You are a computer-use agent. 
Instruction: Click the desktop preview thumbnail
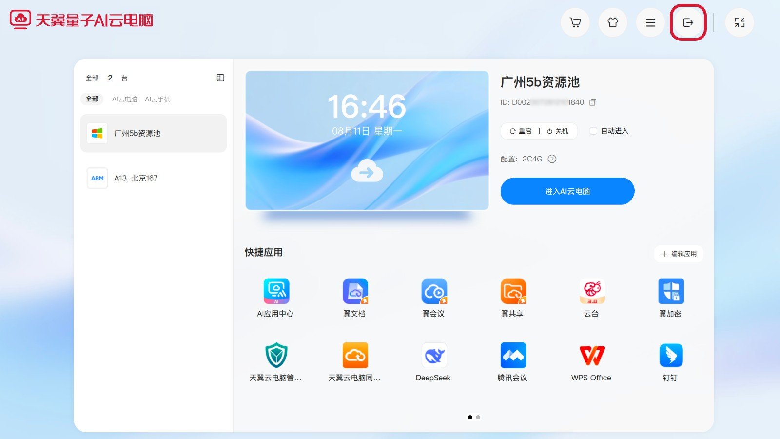click(367, 140)
